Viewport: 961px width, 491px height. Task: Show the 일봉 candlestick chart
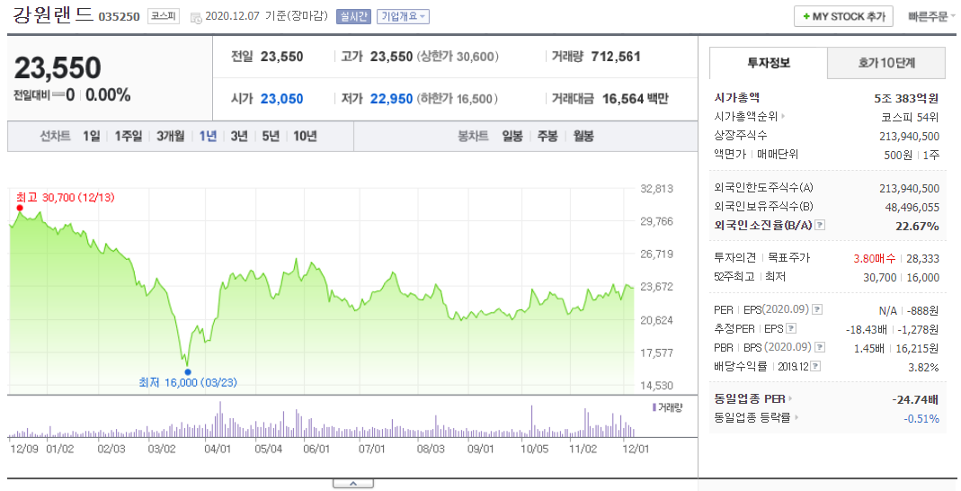coord(512,136)
